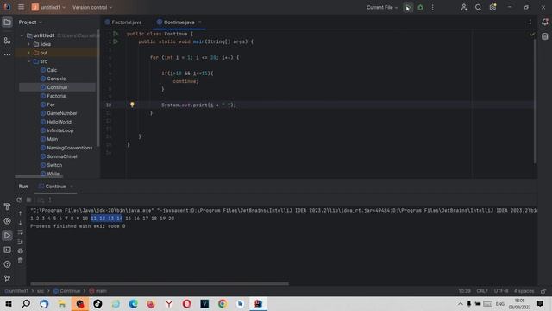The width and height of the screenshot is (552, 311).
Task: Run main method from gutter arrow on line 2
Action: coord(116,41)
